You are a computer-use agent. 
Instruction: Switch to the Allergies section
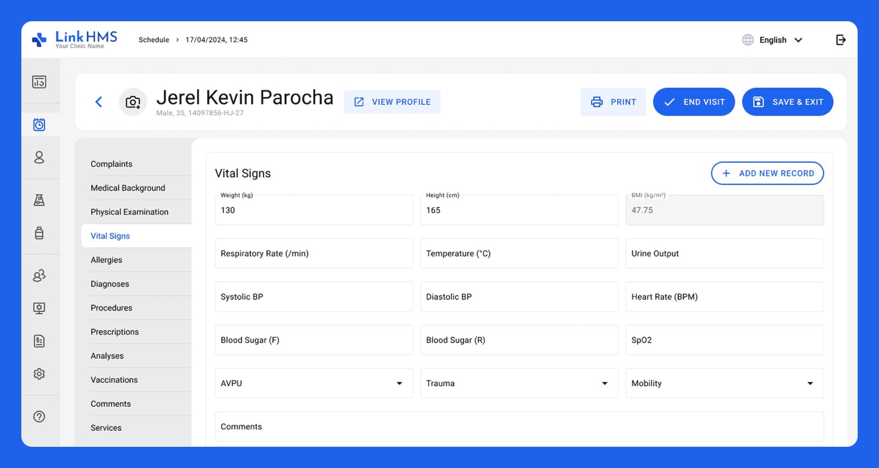click(x=107, y=260)
